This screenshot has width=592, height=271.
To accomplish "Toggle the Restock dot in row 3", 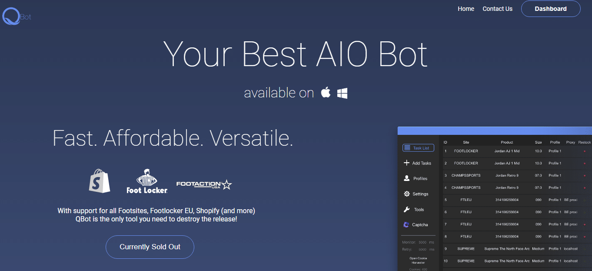I will pyautogui.click(x=585, y=176).
